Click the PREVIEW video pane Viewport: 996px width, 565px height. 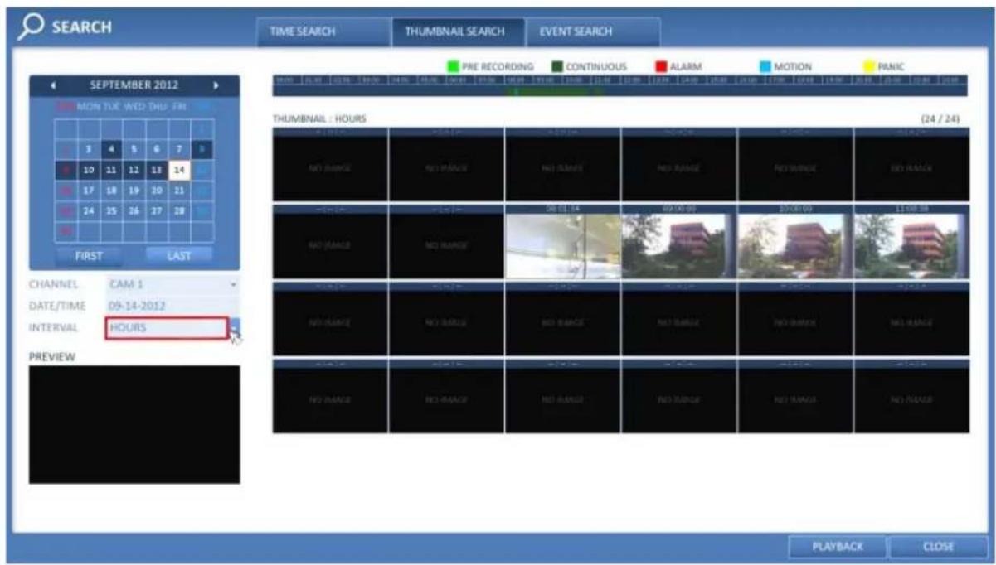(x=134, y=425)
